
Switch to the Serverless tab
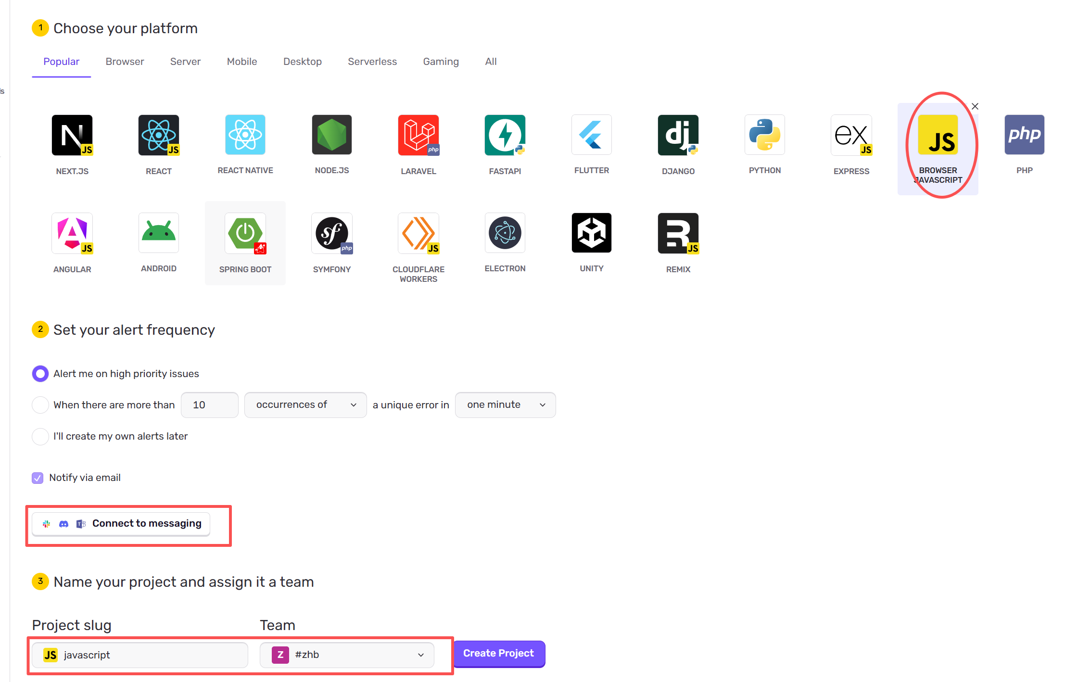tap(372, 62)
